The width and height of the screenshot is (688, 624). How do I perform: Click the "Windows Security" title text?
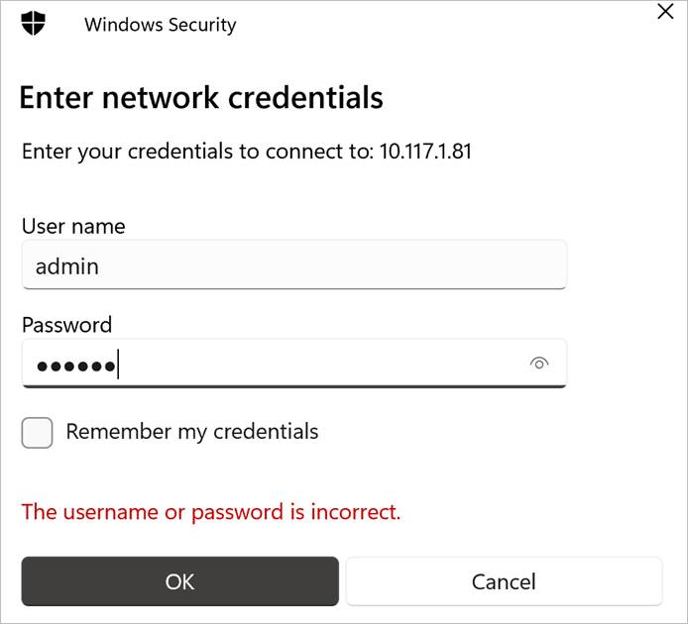(161, 25)
